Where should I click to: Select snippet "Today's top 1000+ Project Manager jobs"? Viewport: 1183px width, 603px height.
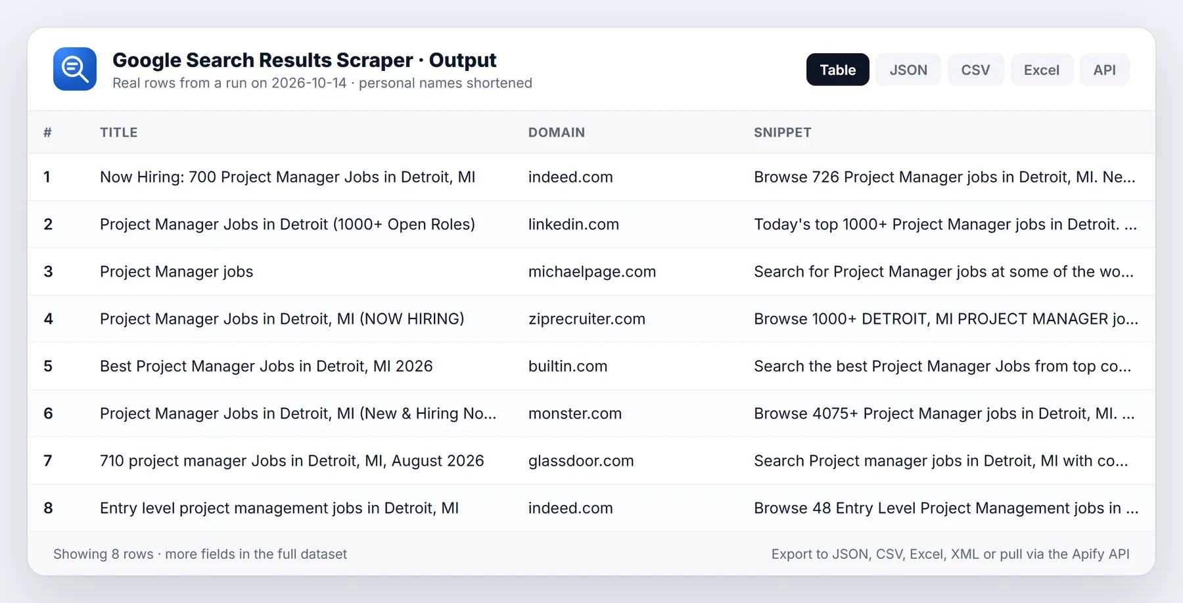(x=945, y=224)
